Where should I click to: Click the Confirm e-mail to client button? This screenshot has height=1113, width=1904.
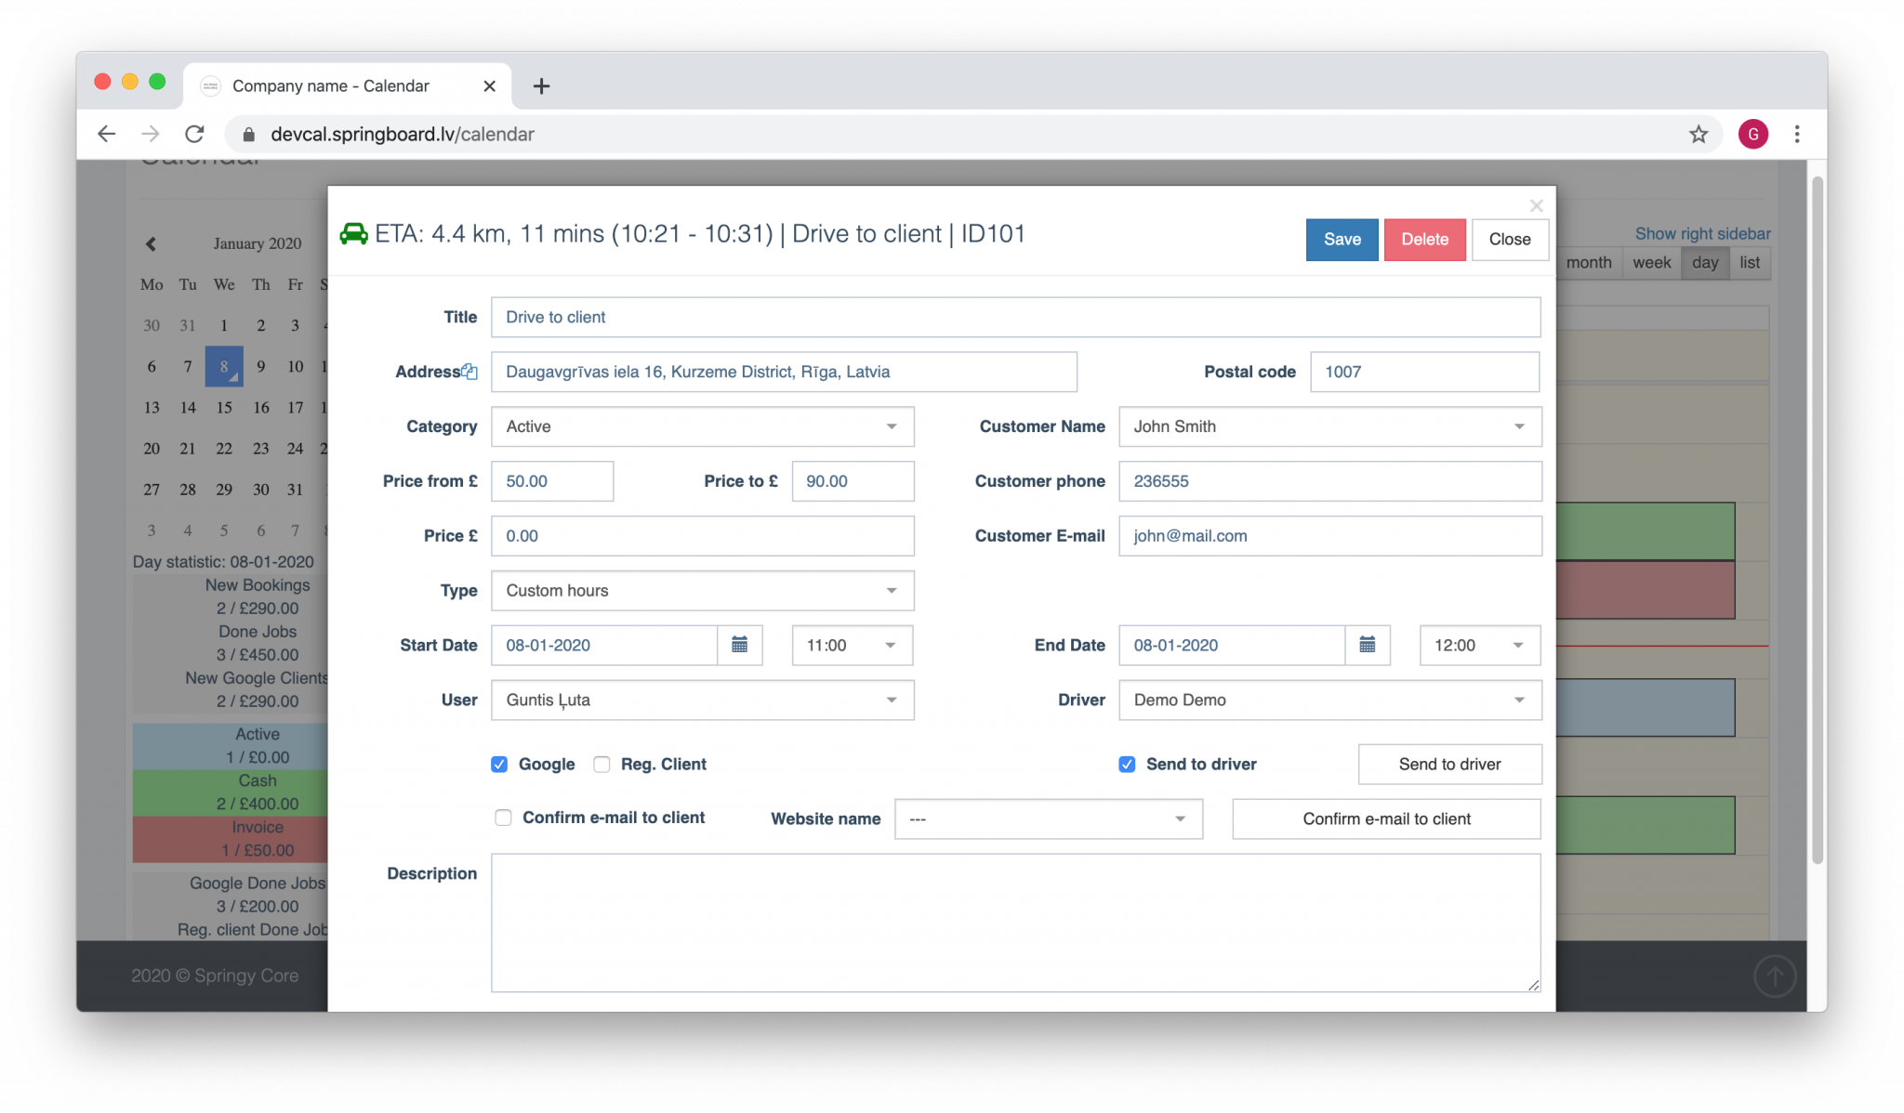(1386, 818)
